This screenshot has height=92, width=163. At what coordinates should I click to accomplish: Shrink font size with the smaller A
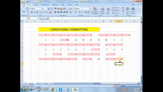pyautogui.click(x=51, y=9)
